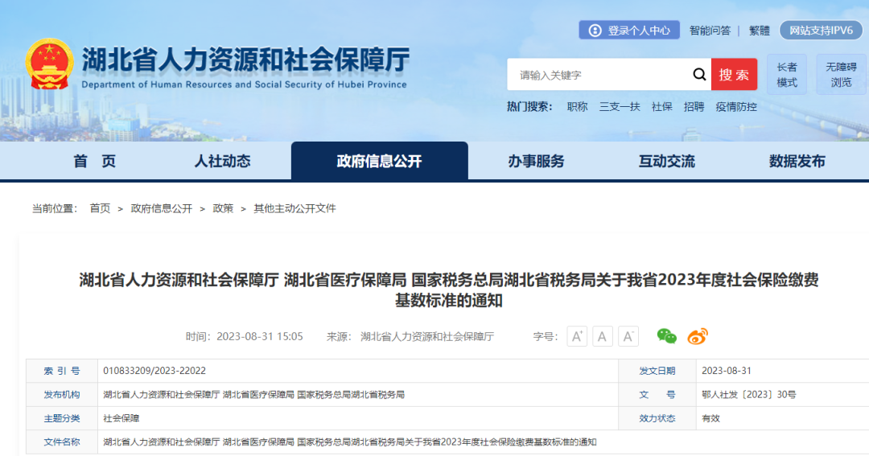Increase font size with A+ button

pos(577,336)
